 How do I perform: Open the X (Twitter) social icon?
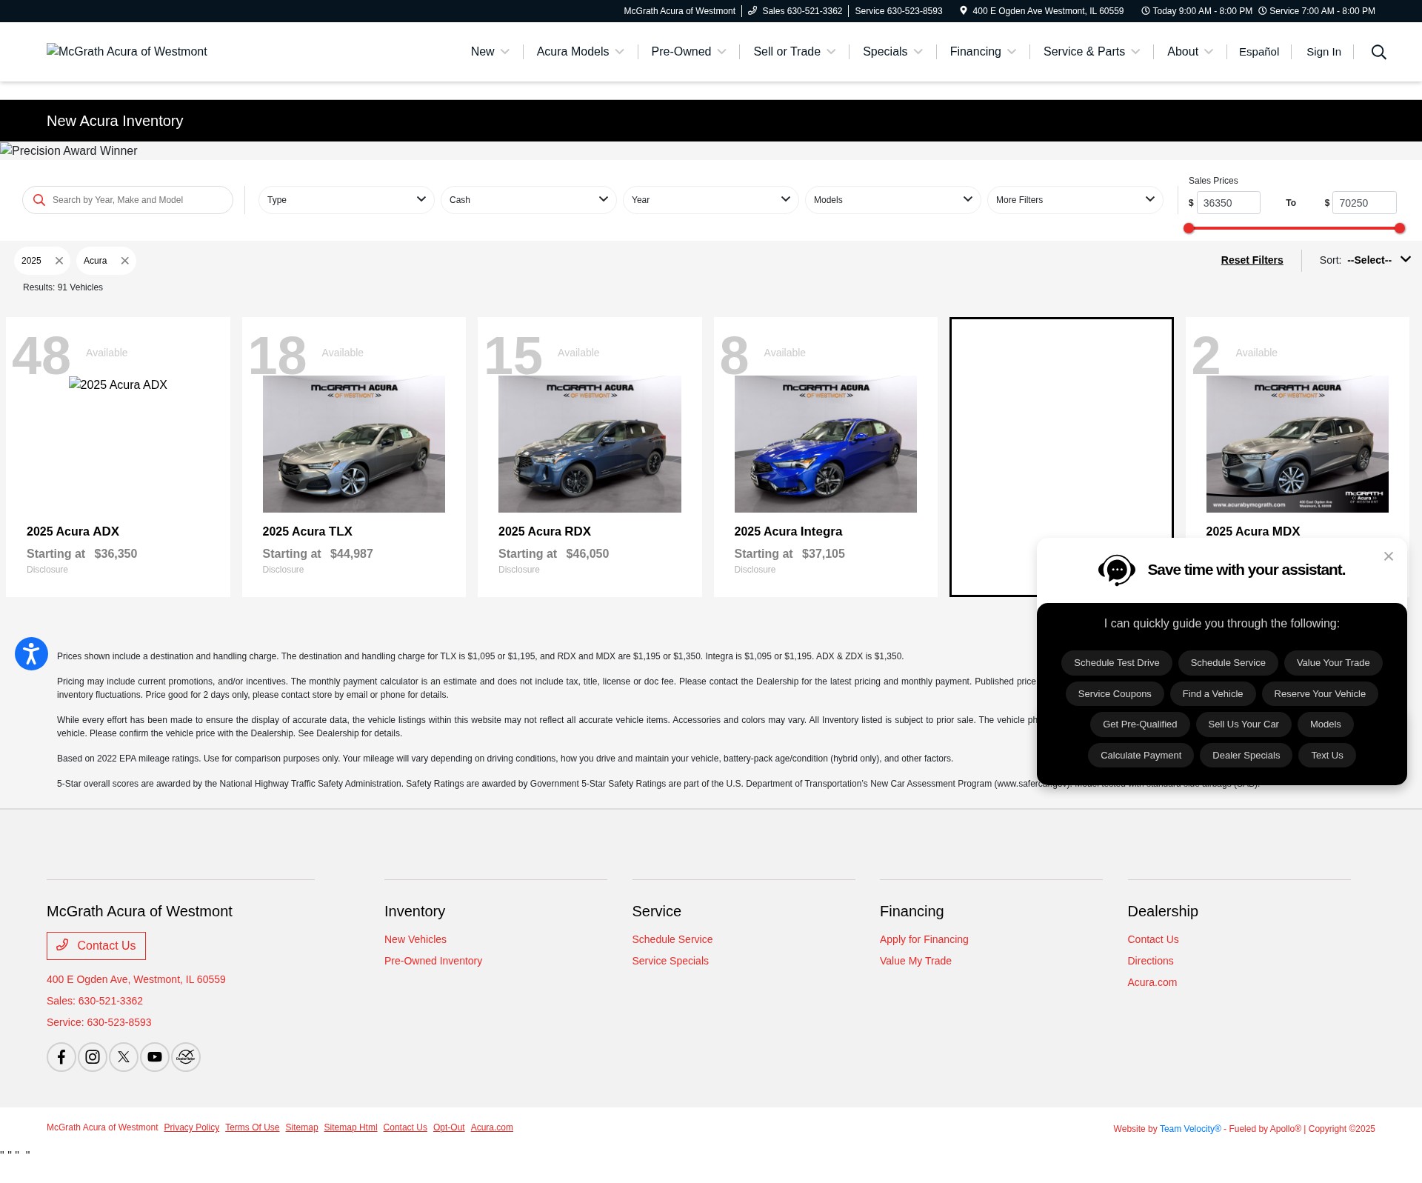tap(124, 1057)
